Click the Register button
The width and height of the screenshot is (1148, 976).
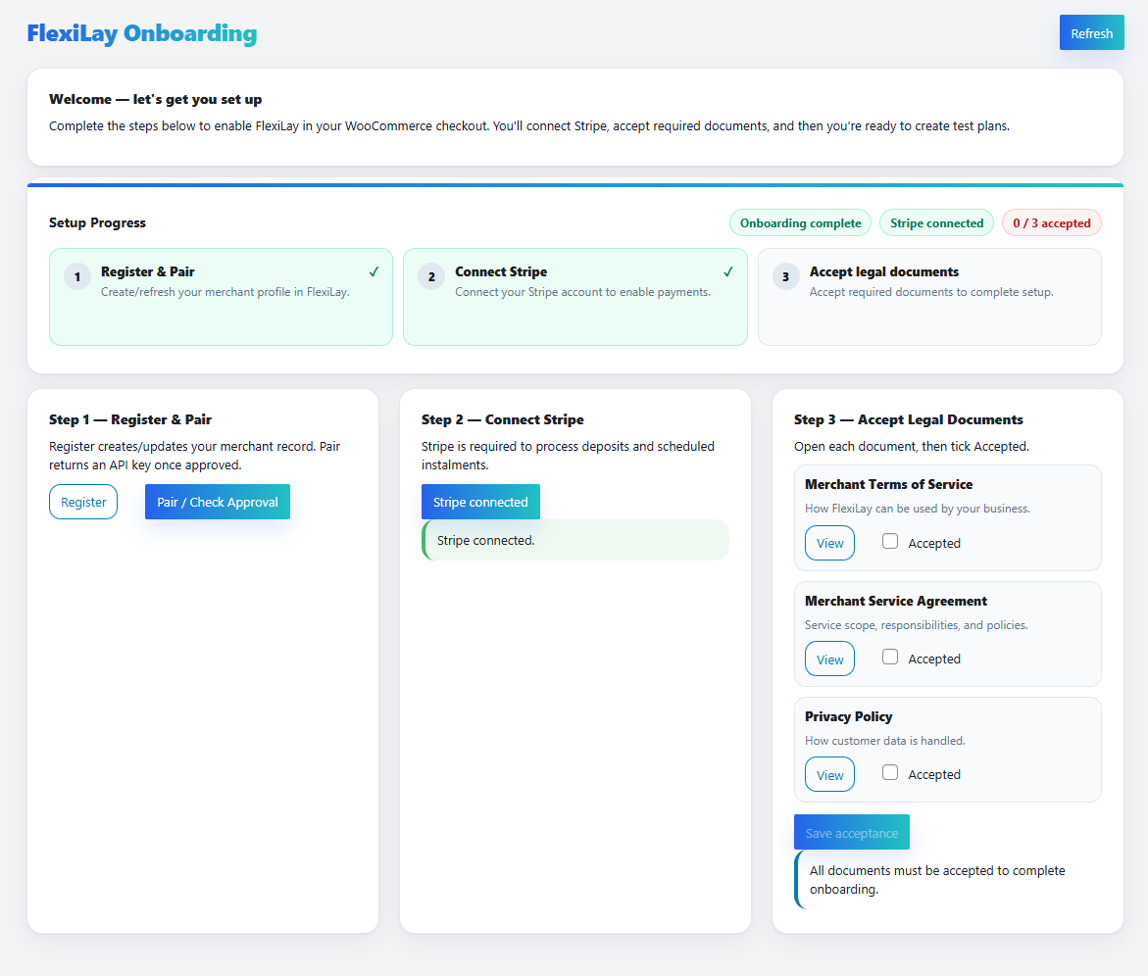(83, 502)
